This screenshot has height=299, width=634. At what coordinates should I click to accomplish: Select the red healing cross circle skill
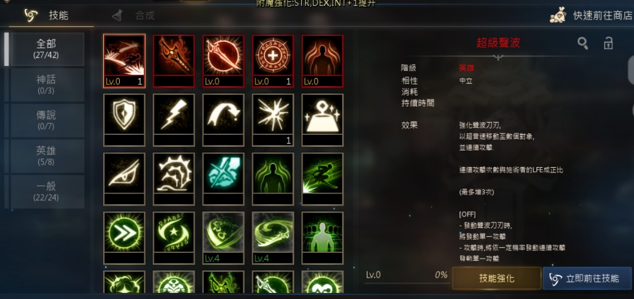click(x=273, y=61)
